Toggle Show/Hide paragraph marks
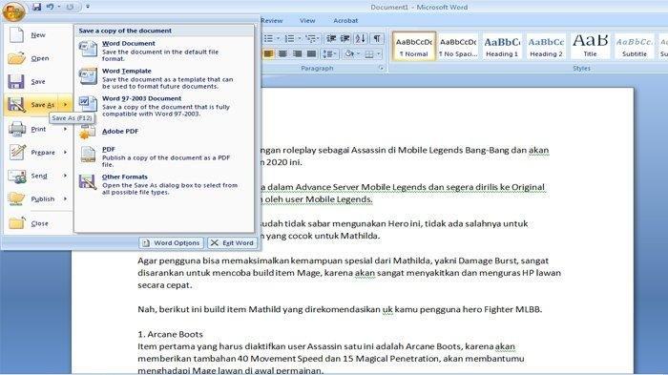 377,39
